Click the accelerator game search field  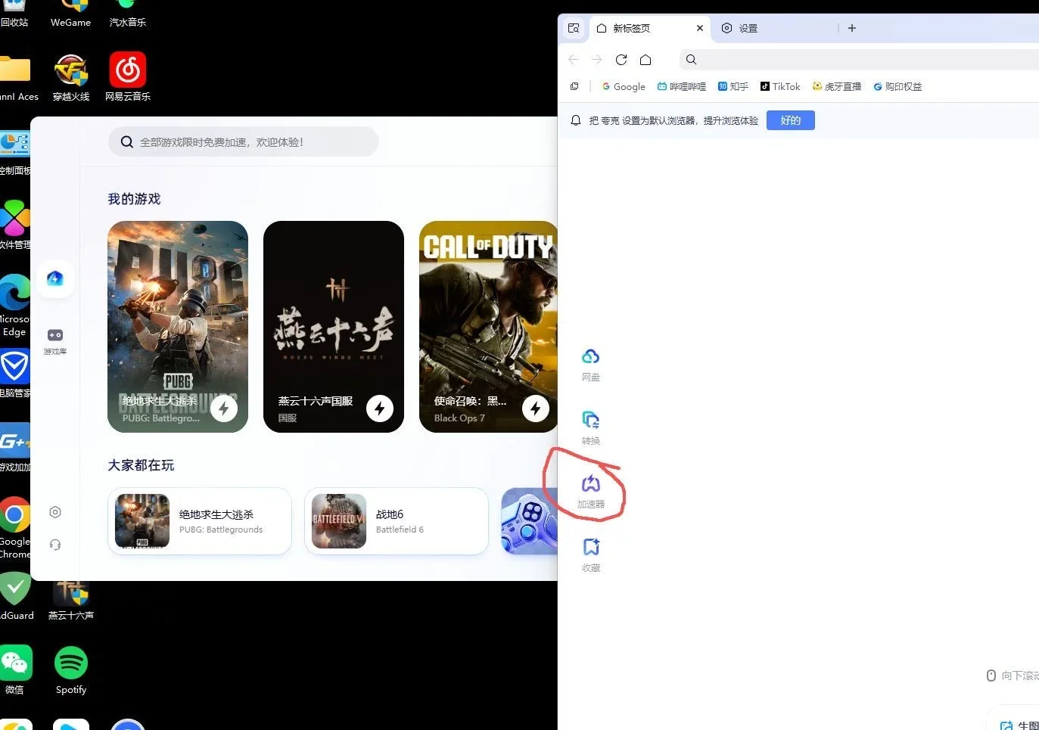coord(244,141)
